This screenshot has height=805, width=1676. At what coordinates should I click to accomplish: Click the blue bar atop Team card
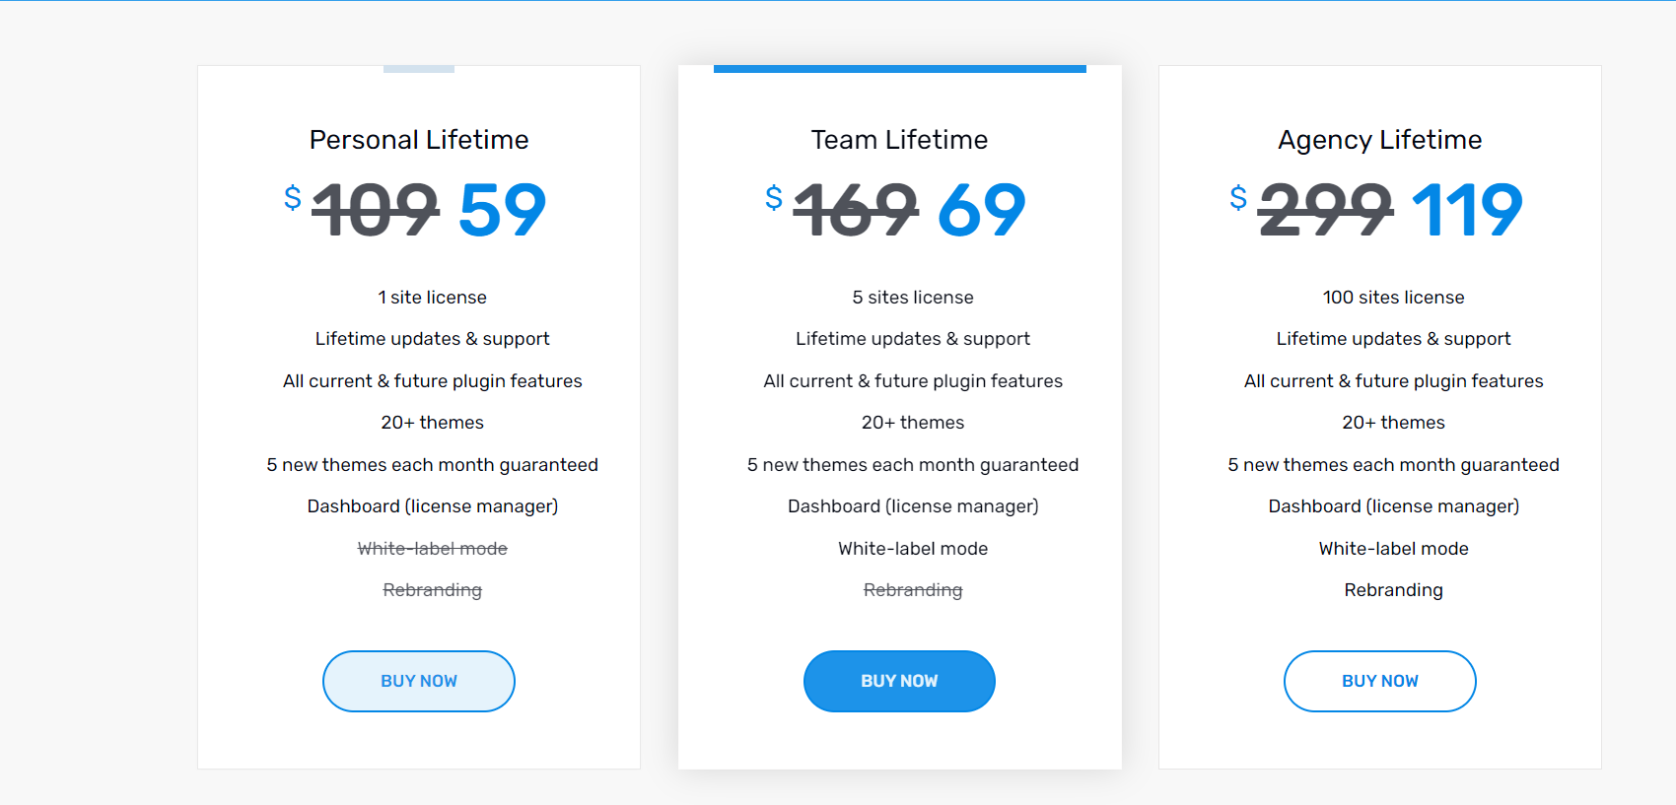(899, 69)
